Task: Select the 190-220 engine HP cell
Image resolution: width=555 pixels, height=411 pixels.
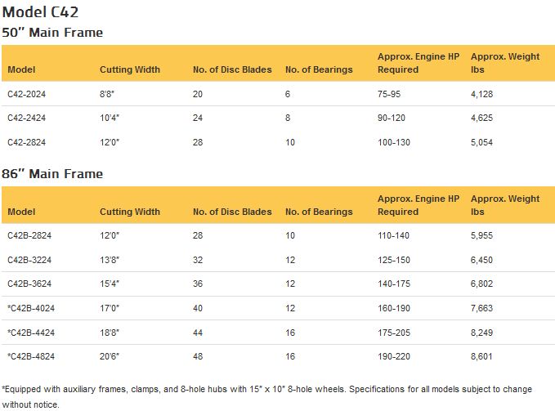Action: click(x=394, y=356)
